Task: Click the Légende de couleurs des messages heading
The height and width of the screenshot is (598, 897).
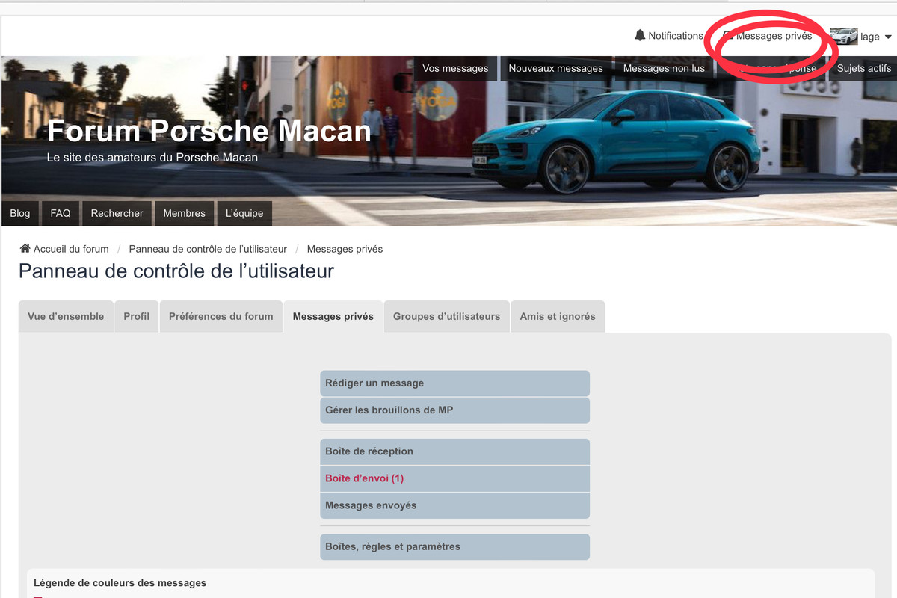Action: tap(120, 583)
